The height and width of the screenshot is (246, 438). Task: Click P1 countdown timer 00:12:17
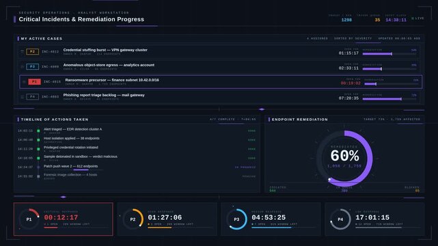click(61, 217)
